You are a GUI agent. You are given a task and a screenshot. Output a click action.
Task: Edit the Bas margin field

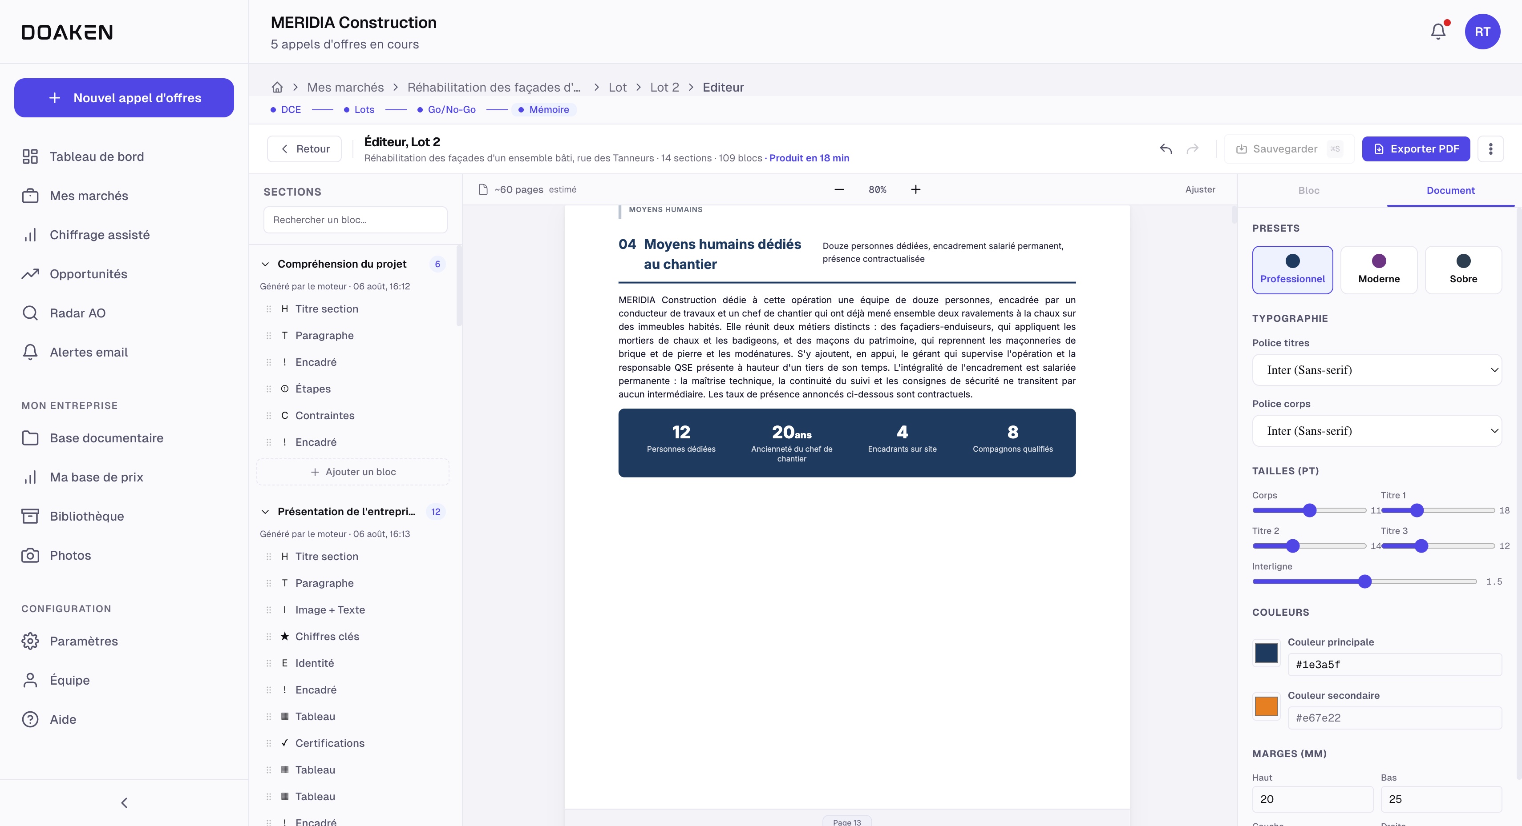pyautogui.click(x=1441, y=799)
